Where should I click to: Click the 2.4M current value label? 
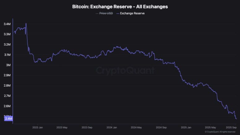pyautogui.click(x=8, y=119)
